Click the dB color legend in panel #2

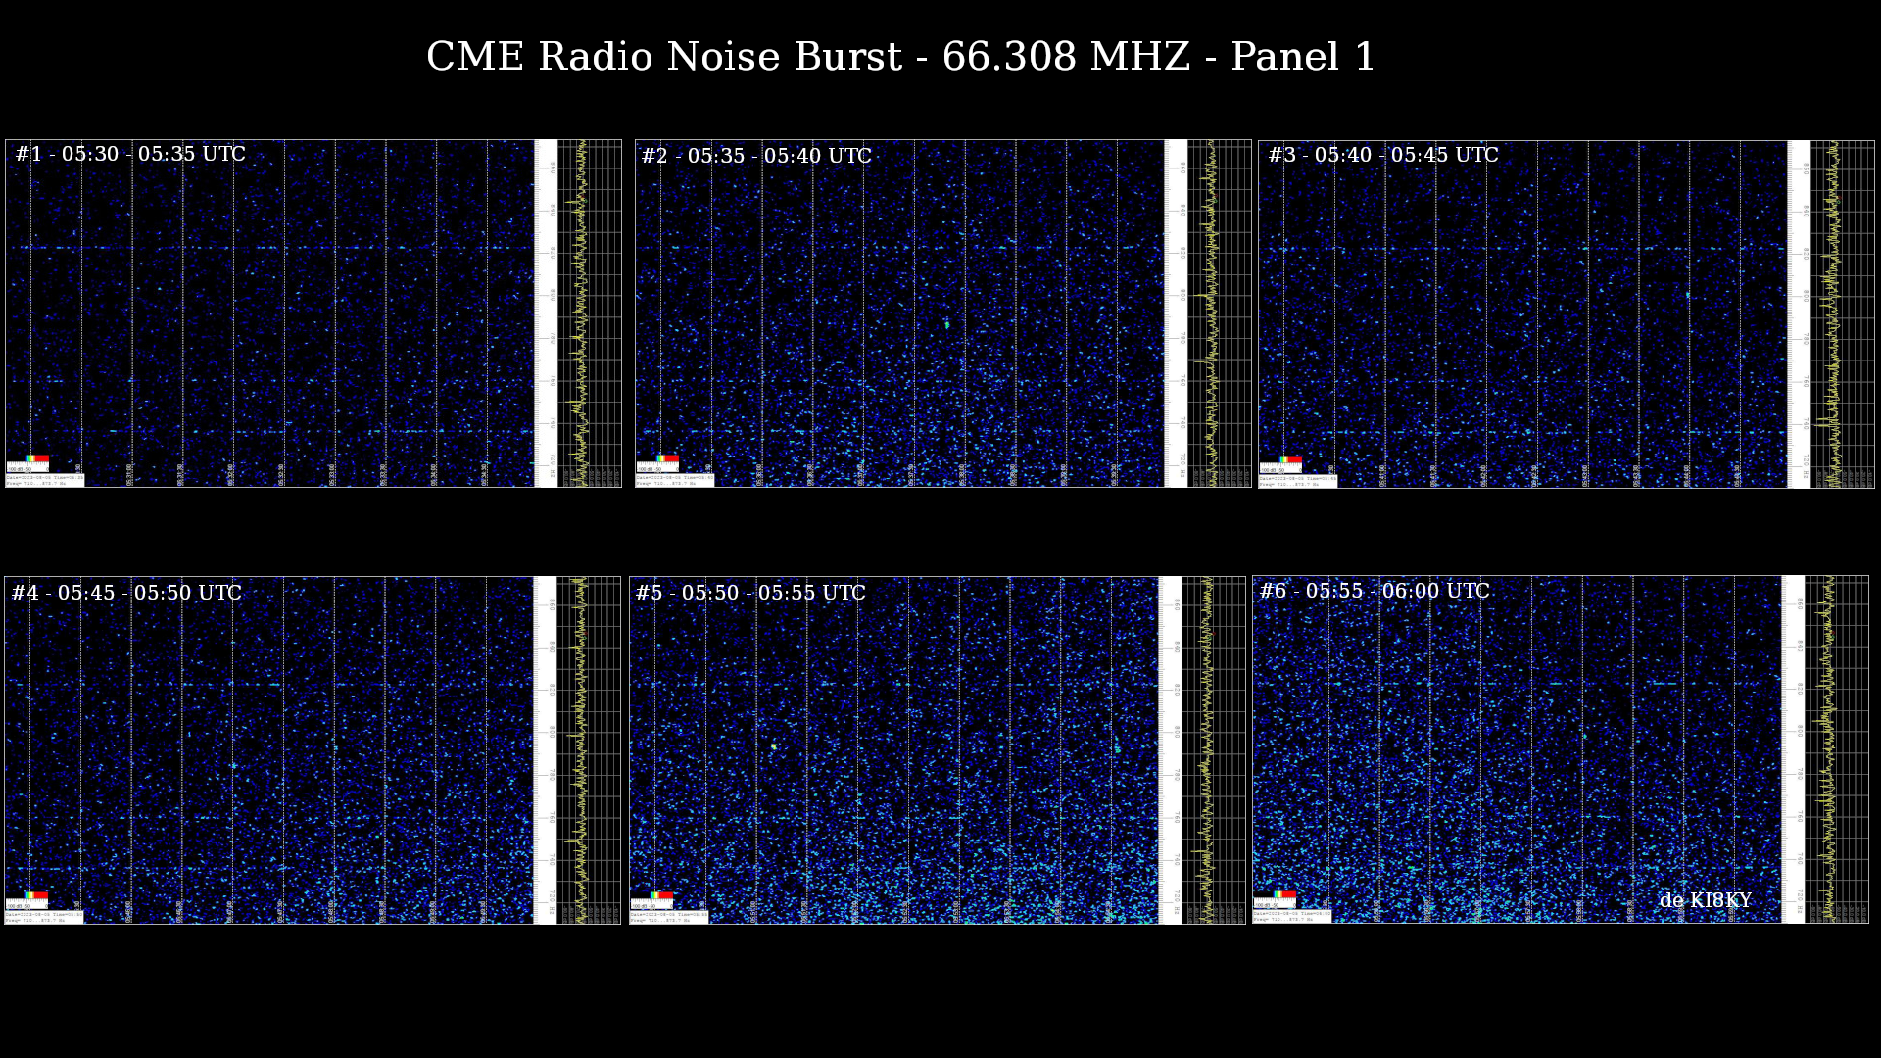tap(666, 458)
